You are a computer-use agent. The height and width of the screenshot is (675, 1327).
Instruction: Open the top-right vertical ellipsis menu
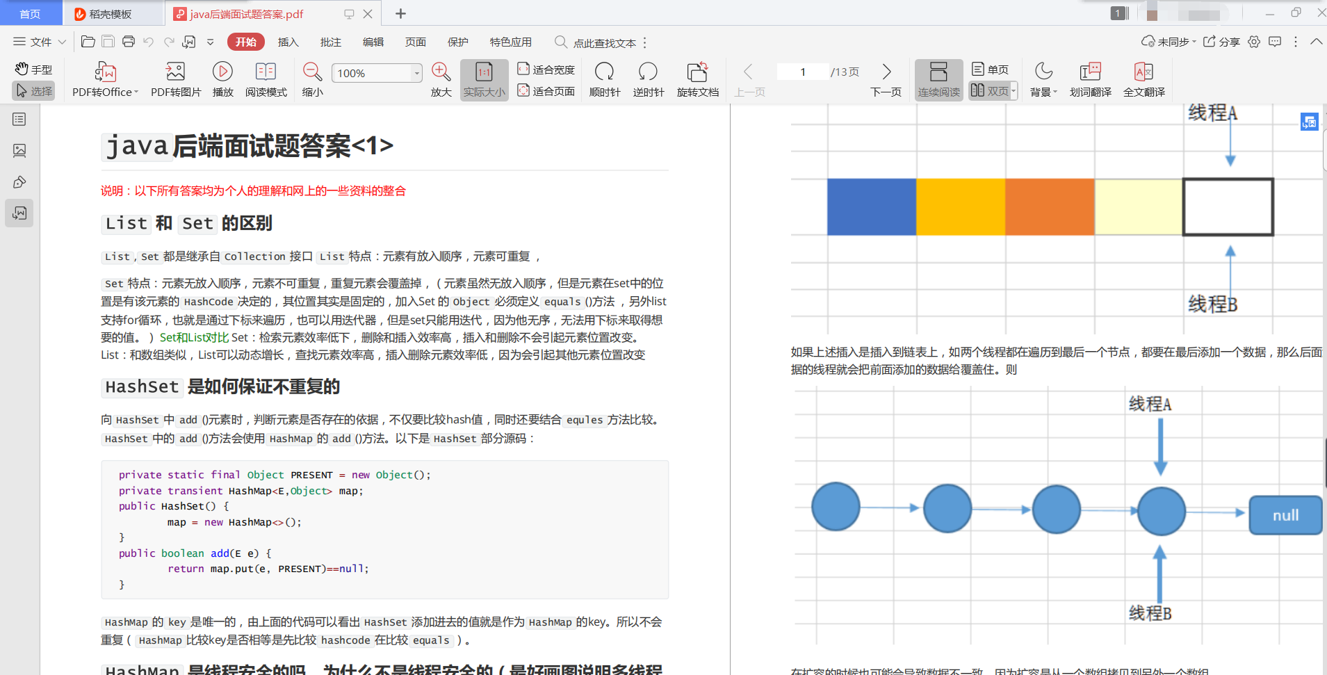[1296, 42]
